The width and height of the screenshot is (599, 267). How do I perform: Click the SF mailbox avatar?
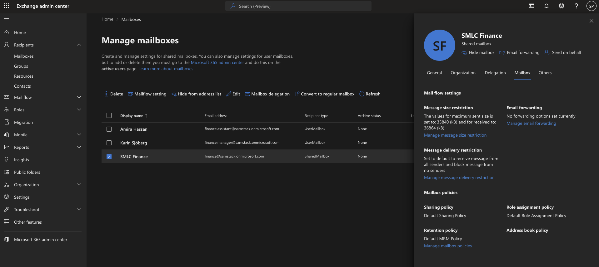(x=440, y=45)
